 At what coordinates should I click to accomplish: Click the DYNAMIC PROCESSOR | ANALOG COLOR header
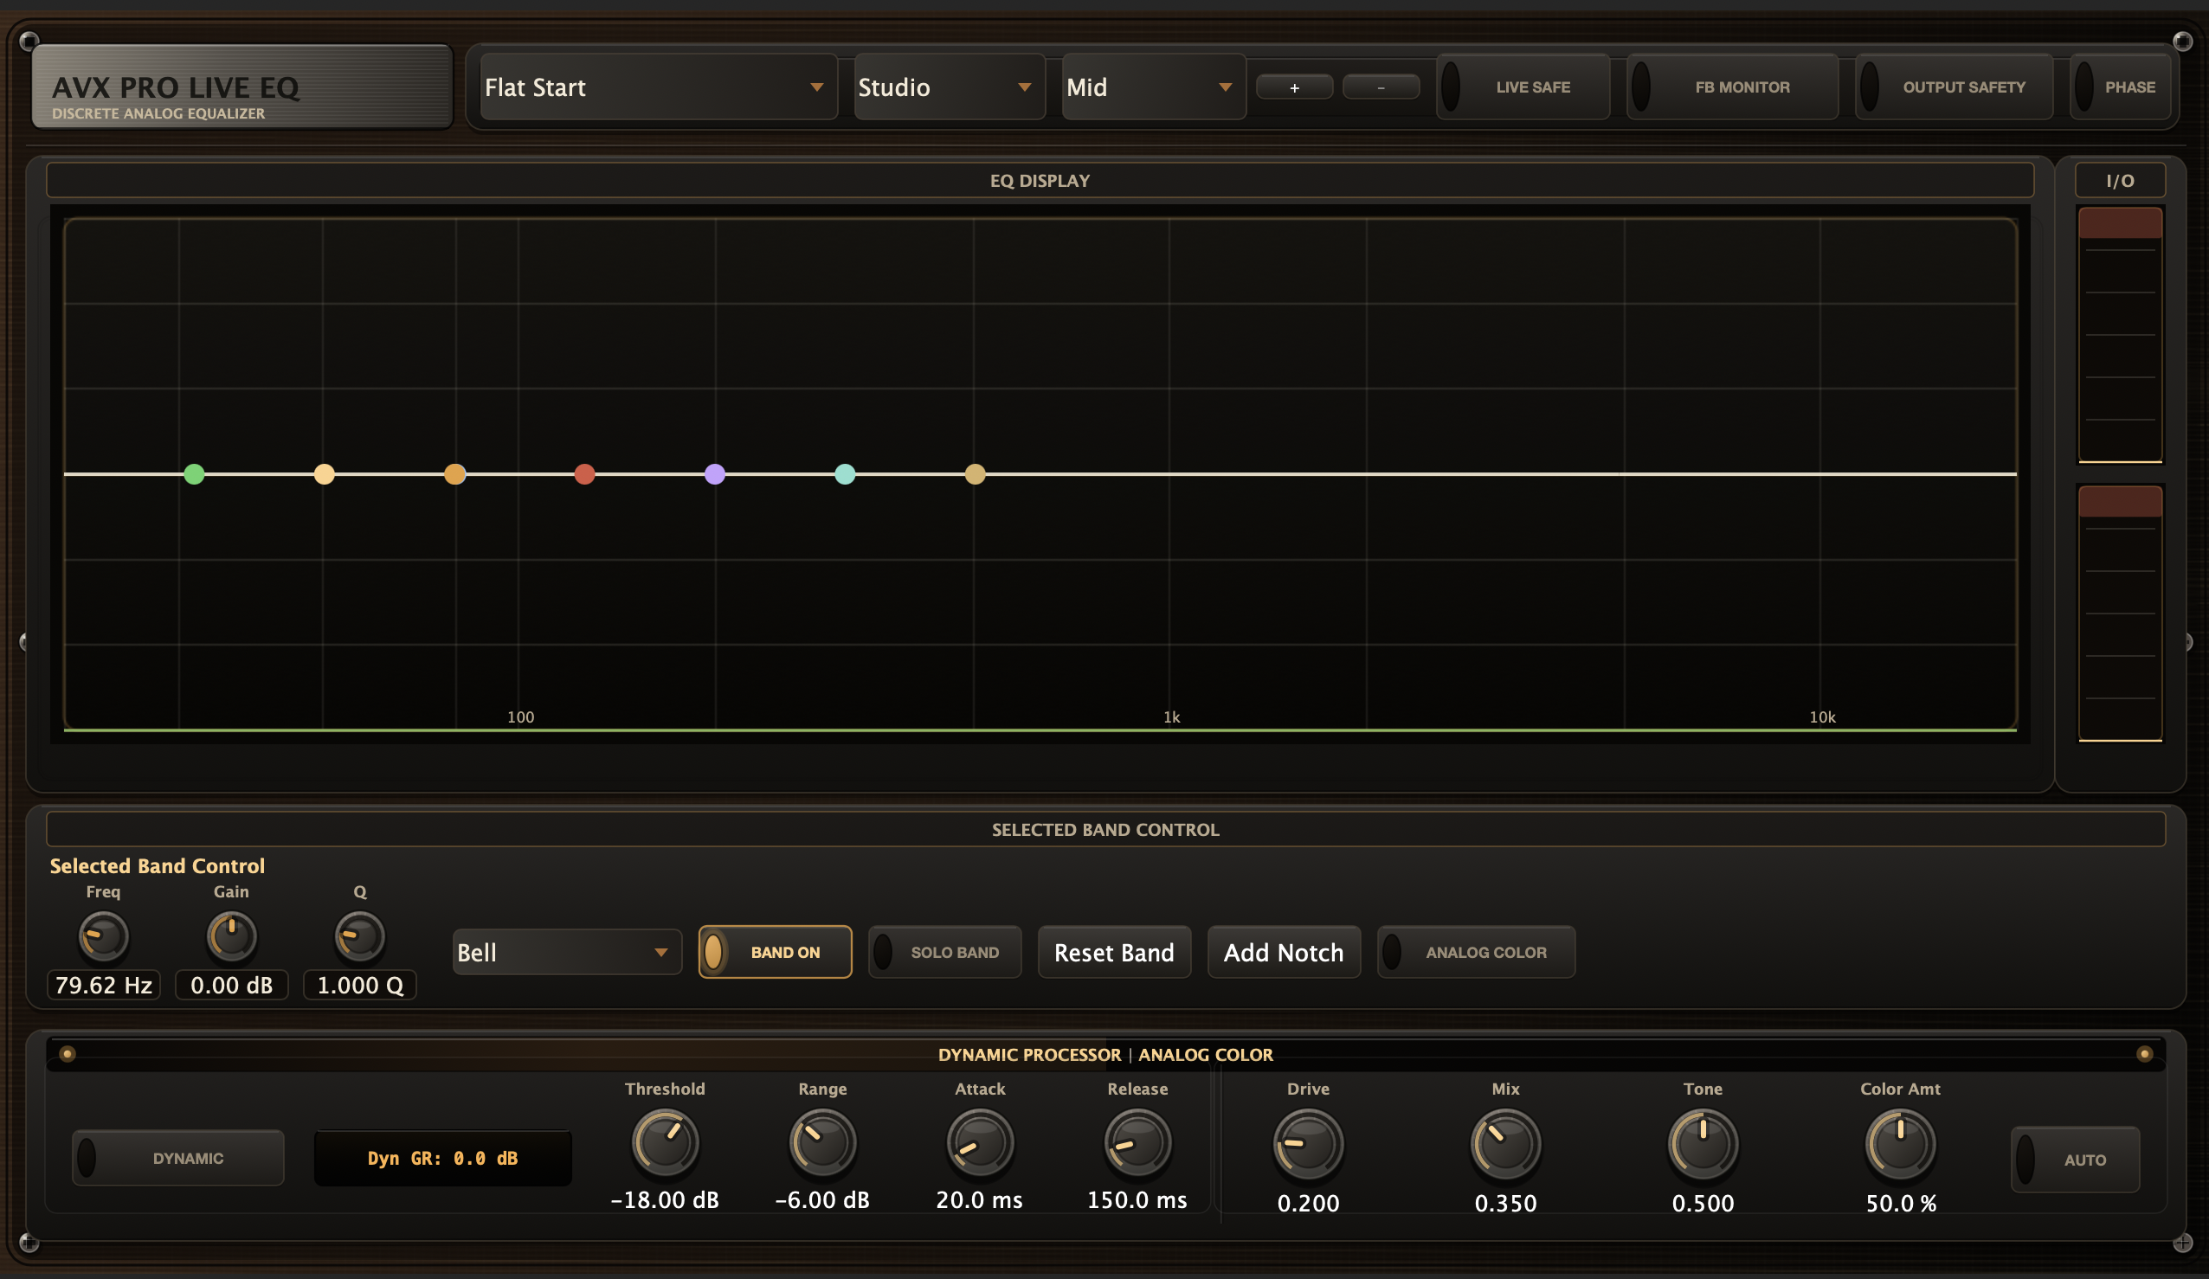[1105, 1055]
